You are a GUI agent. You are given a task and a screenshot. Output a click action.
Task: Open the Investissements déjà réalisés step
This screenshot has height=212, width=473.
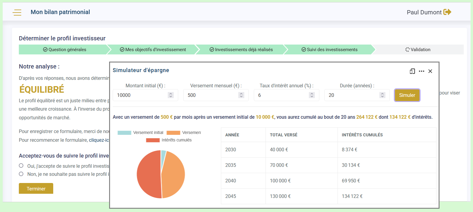point(241,50)
